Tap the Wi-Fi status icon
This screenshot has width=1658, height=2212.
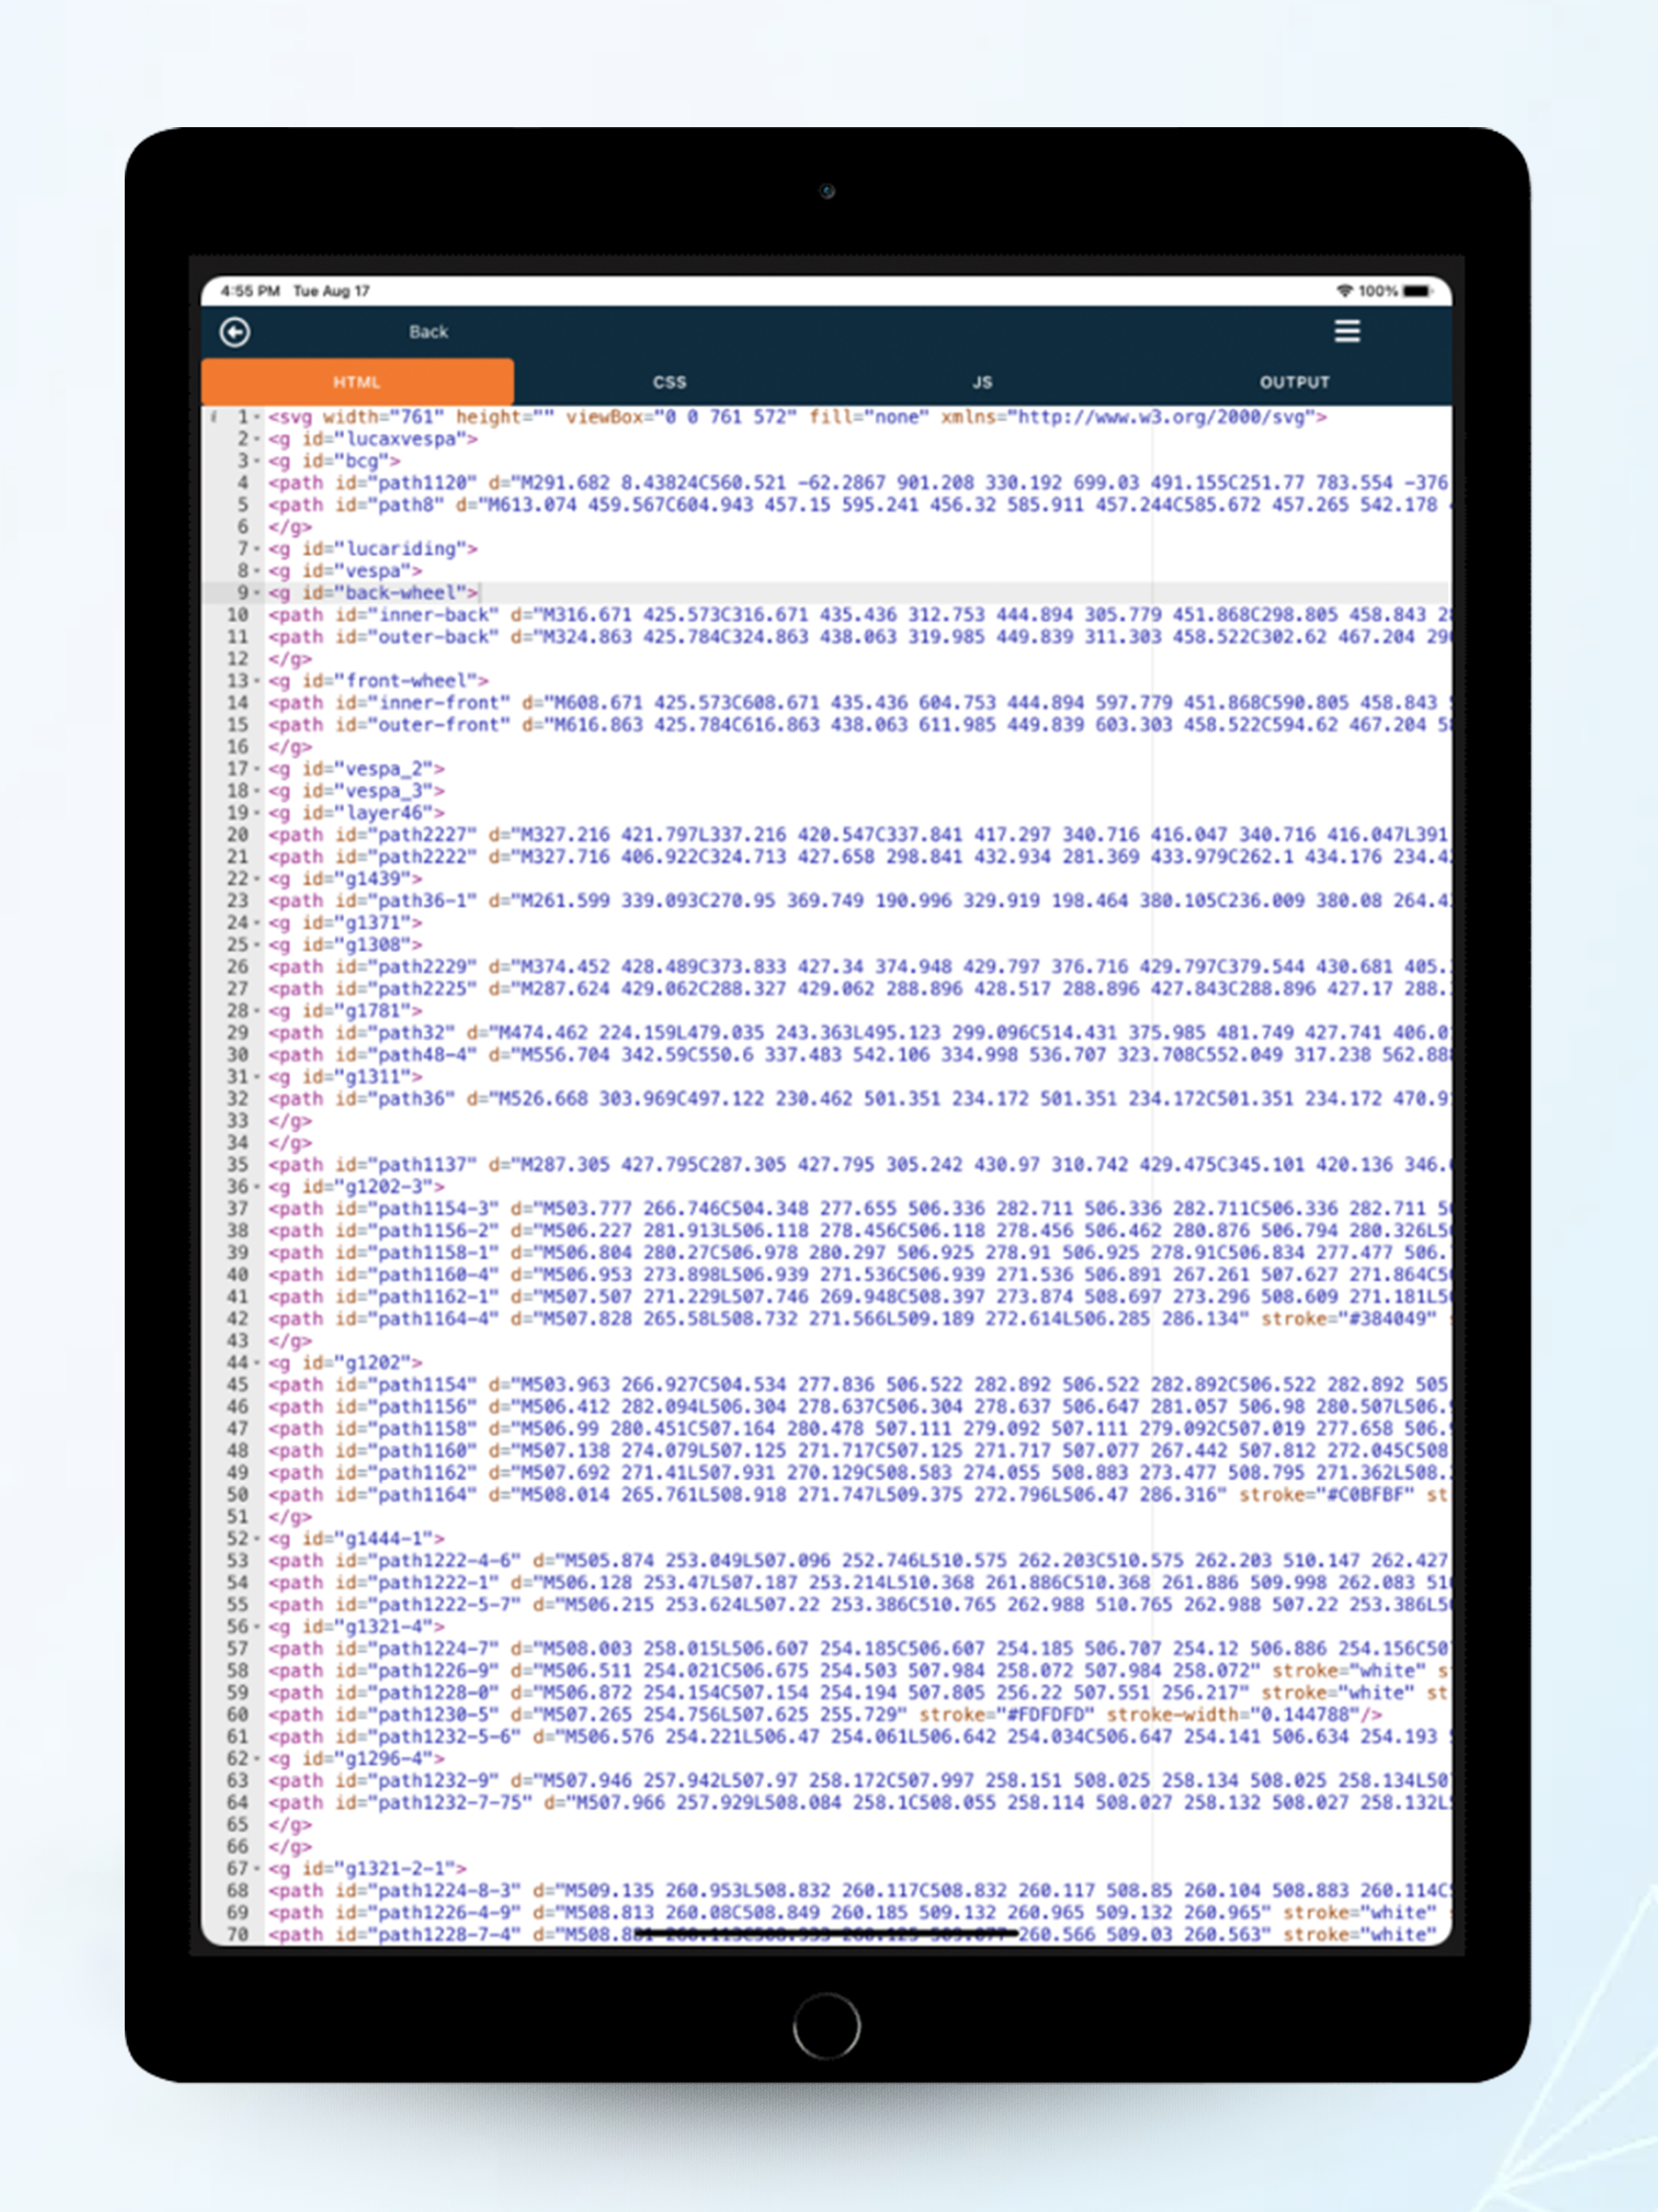point(1343,289)
